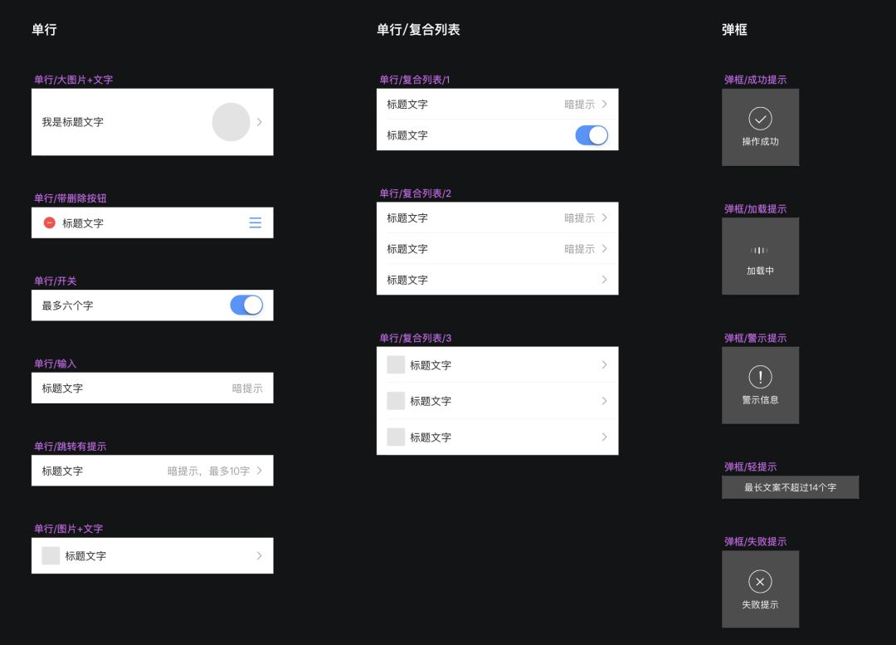Select the 单行/复合列表/3 label
The width and height of the screenshot is (896, 645).
(x=416, y=338)
